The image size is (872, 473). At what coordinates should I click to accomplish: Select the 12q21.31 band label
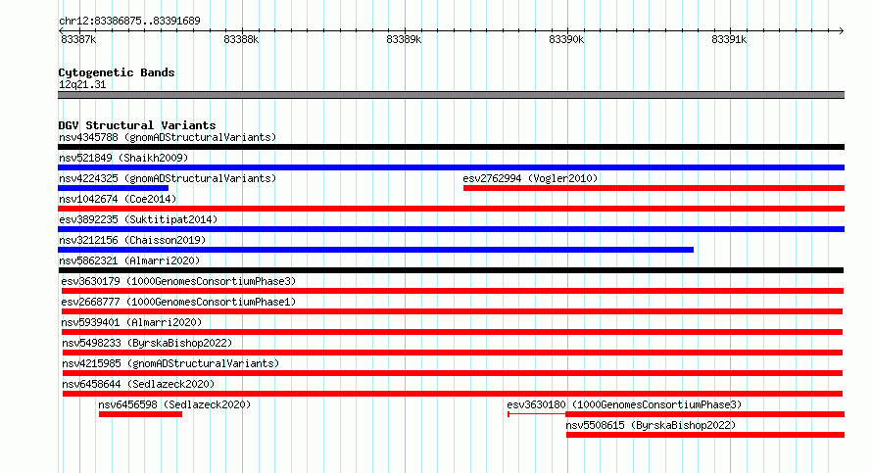click(x=82, y=84)
